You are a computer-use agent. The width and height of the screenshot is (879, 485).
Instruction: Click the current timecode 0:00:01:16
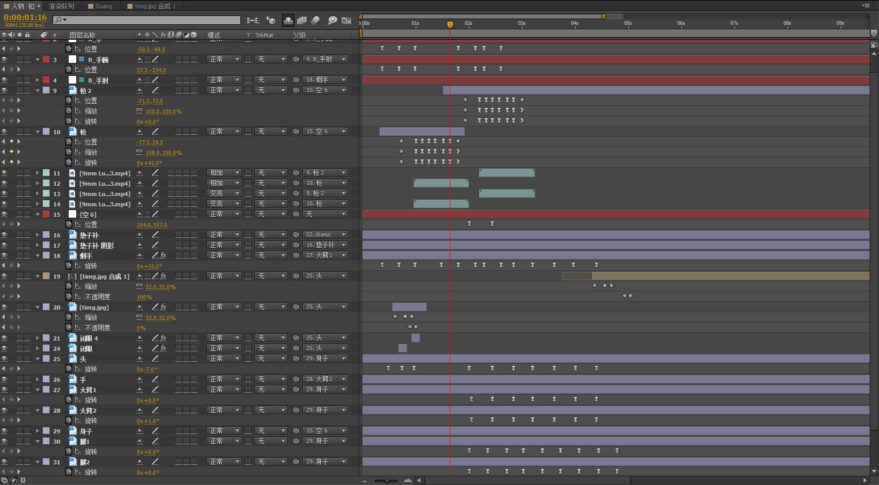pyautogui.click(x=25, y=18)
